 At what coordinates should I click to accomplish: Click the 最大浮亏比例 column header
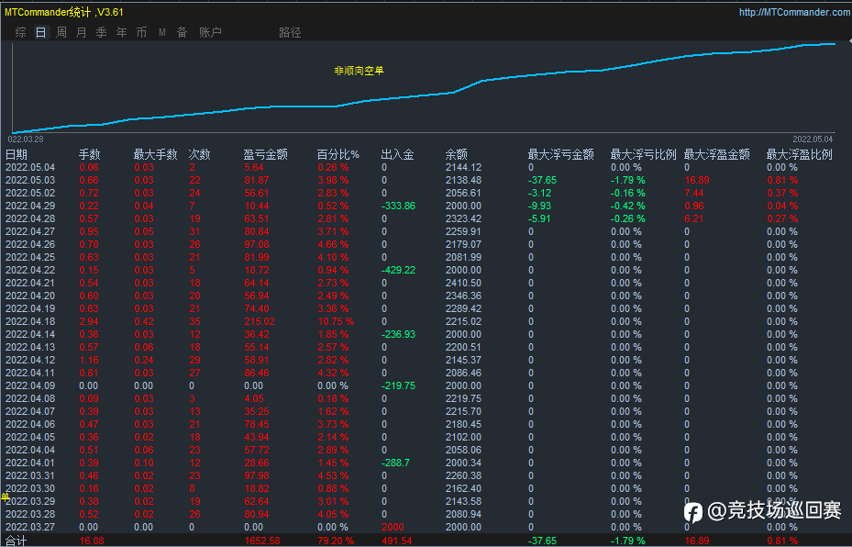pyautogui.click(x=643, y=154)
